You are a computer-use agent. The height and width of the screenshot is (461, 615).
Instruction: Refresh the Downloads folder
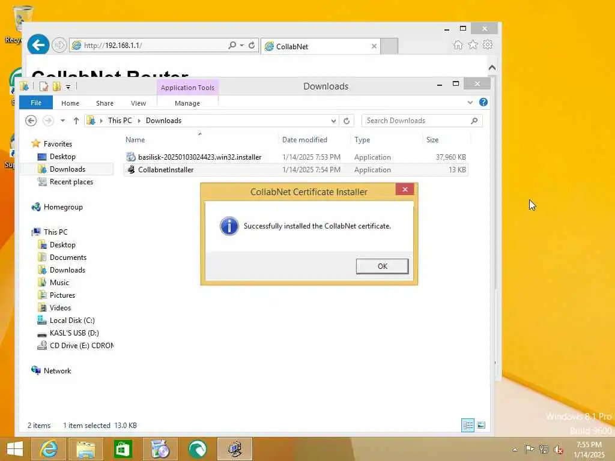click(347, 121)
